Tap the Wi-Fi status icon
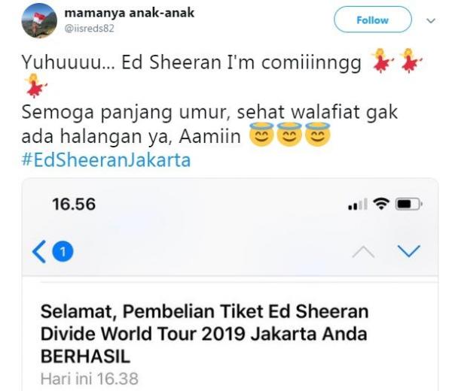 pos(381,204)
